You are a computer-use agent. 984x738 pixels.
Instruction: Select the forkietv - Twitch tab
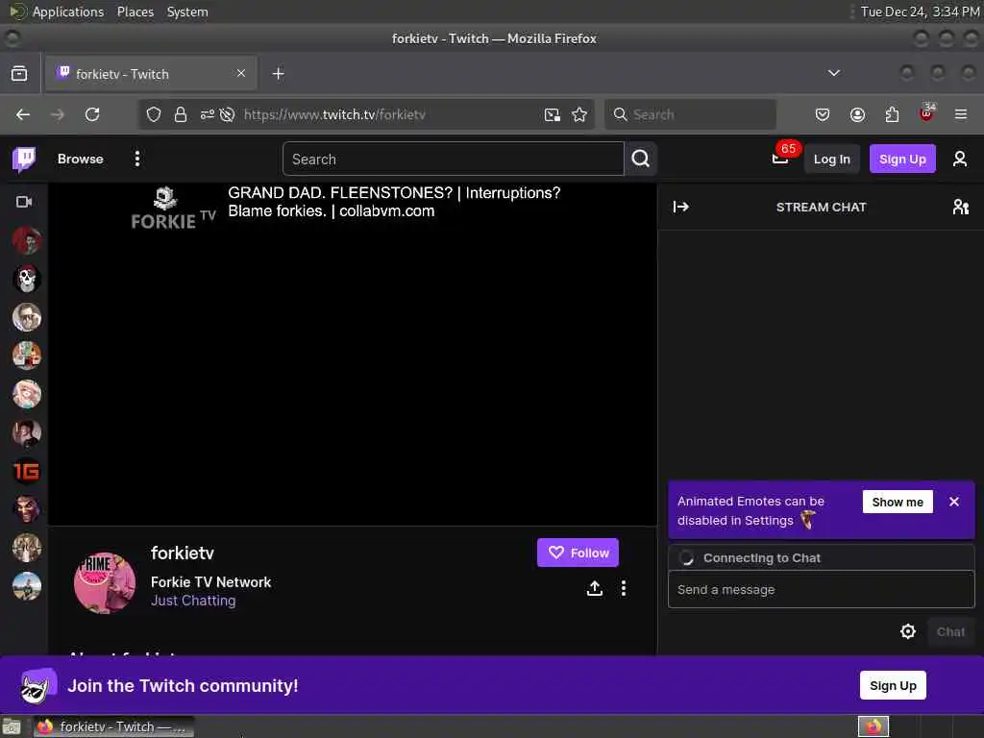[x=151, y=73]
